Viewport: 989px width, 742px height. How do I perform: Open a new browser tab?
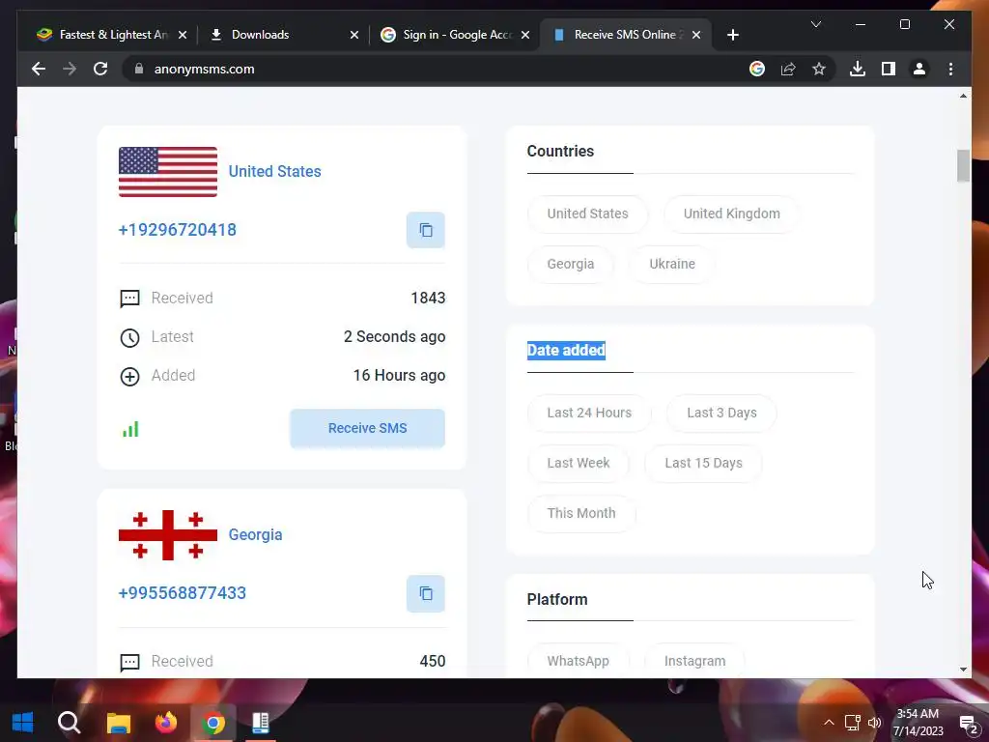point(732,35)
